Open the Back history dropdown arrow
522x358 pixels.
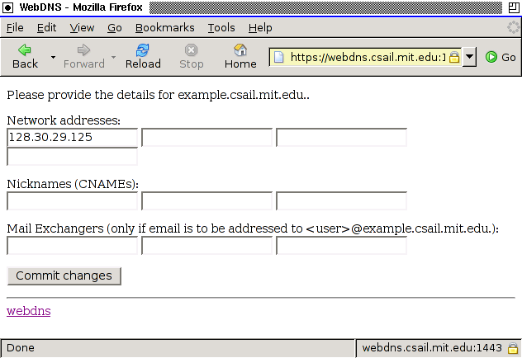click(53, 57)
